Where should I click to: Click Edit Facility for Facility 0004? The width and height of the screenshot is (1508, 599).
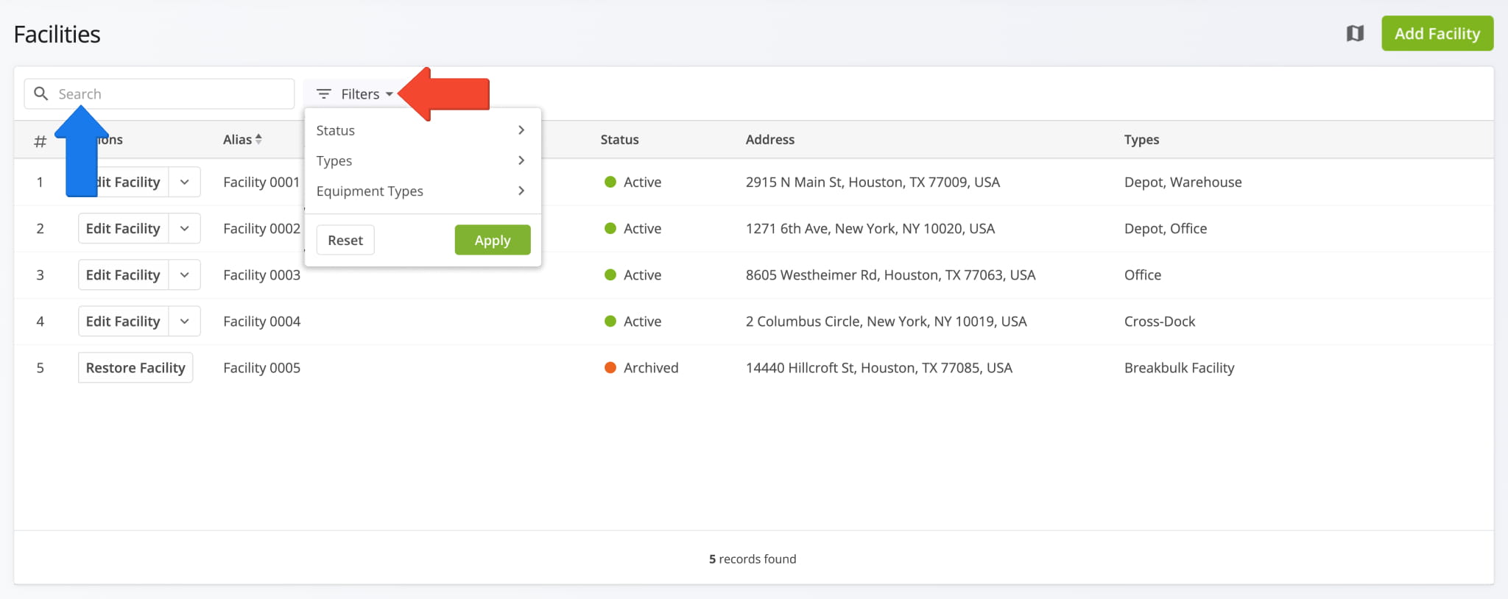pos(123,321)
